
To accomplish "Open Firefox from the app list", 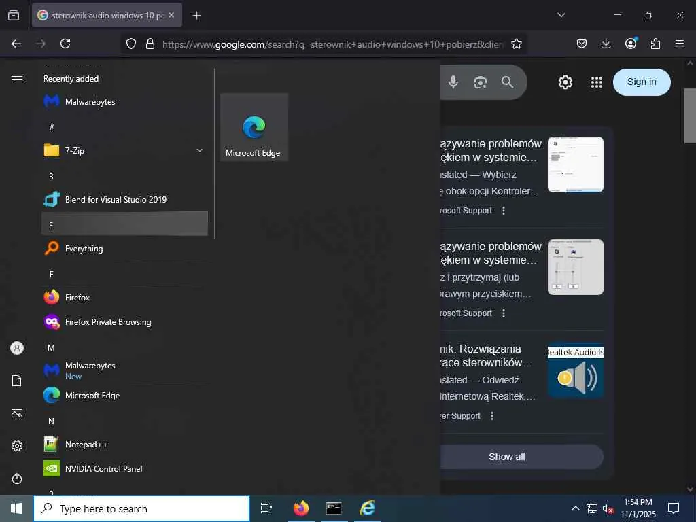I will pyautogui.click(x=124, y=298).
